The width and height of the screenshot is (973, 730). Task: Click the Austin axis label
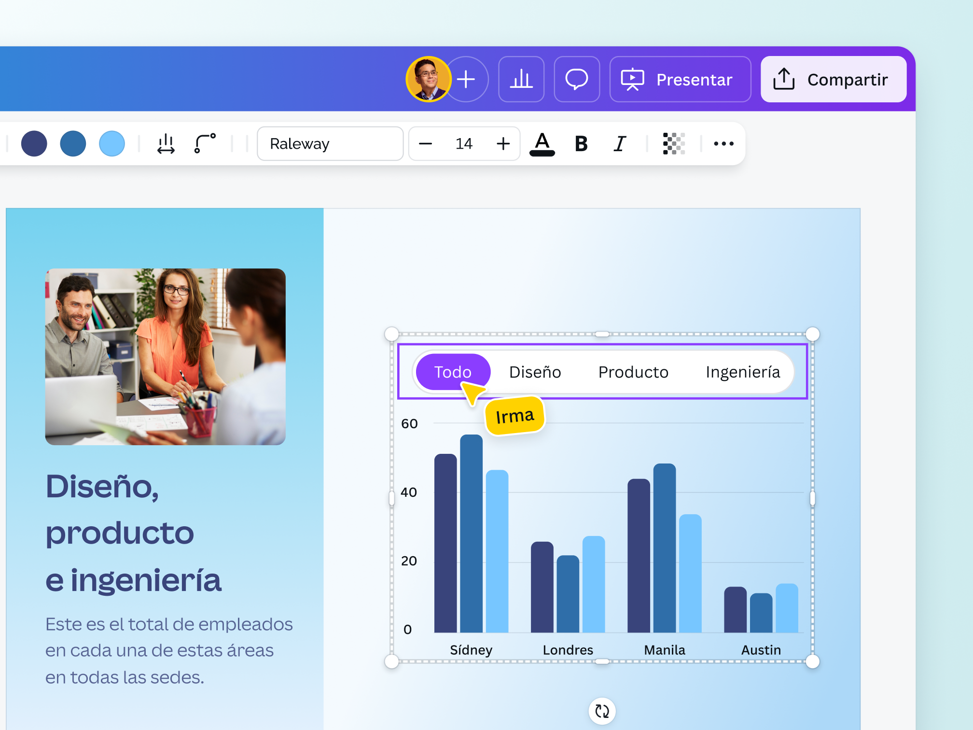pyautogui.click(x=761, y=650)
